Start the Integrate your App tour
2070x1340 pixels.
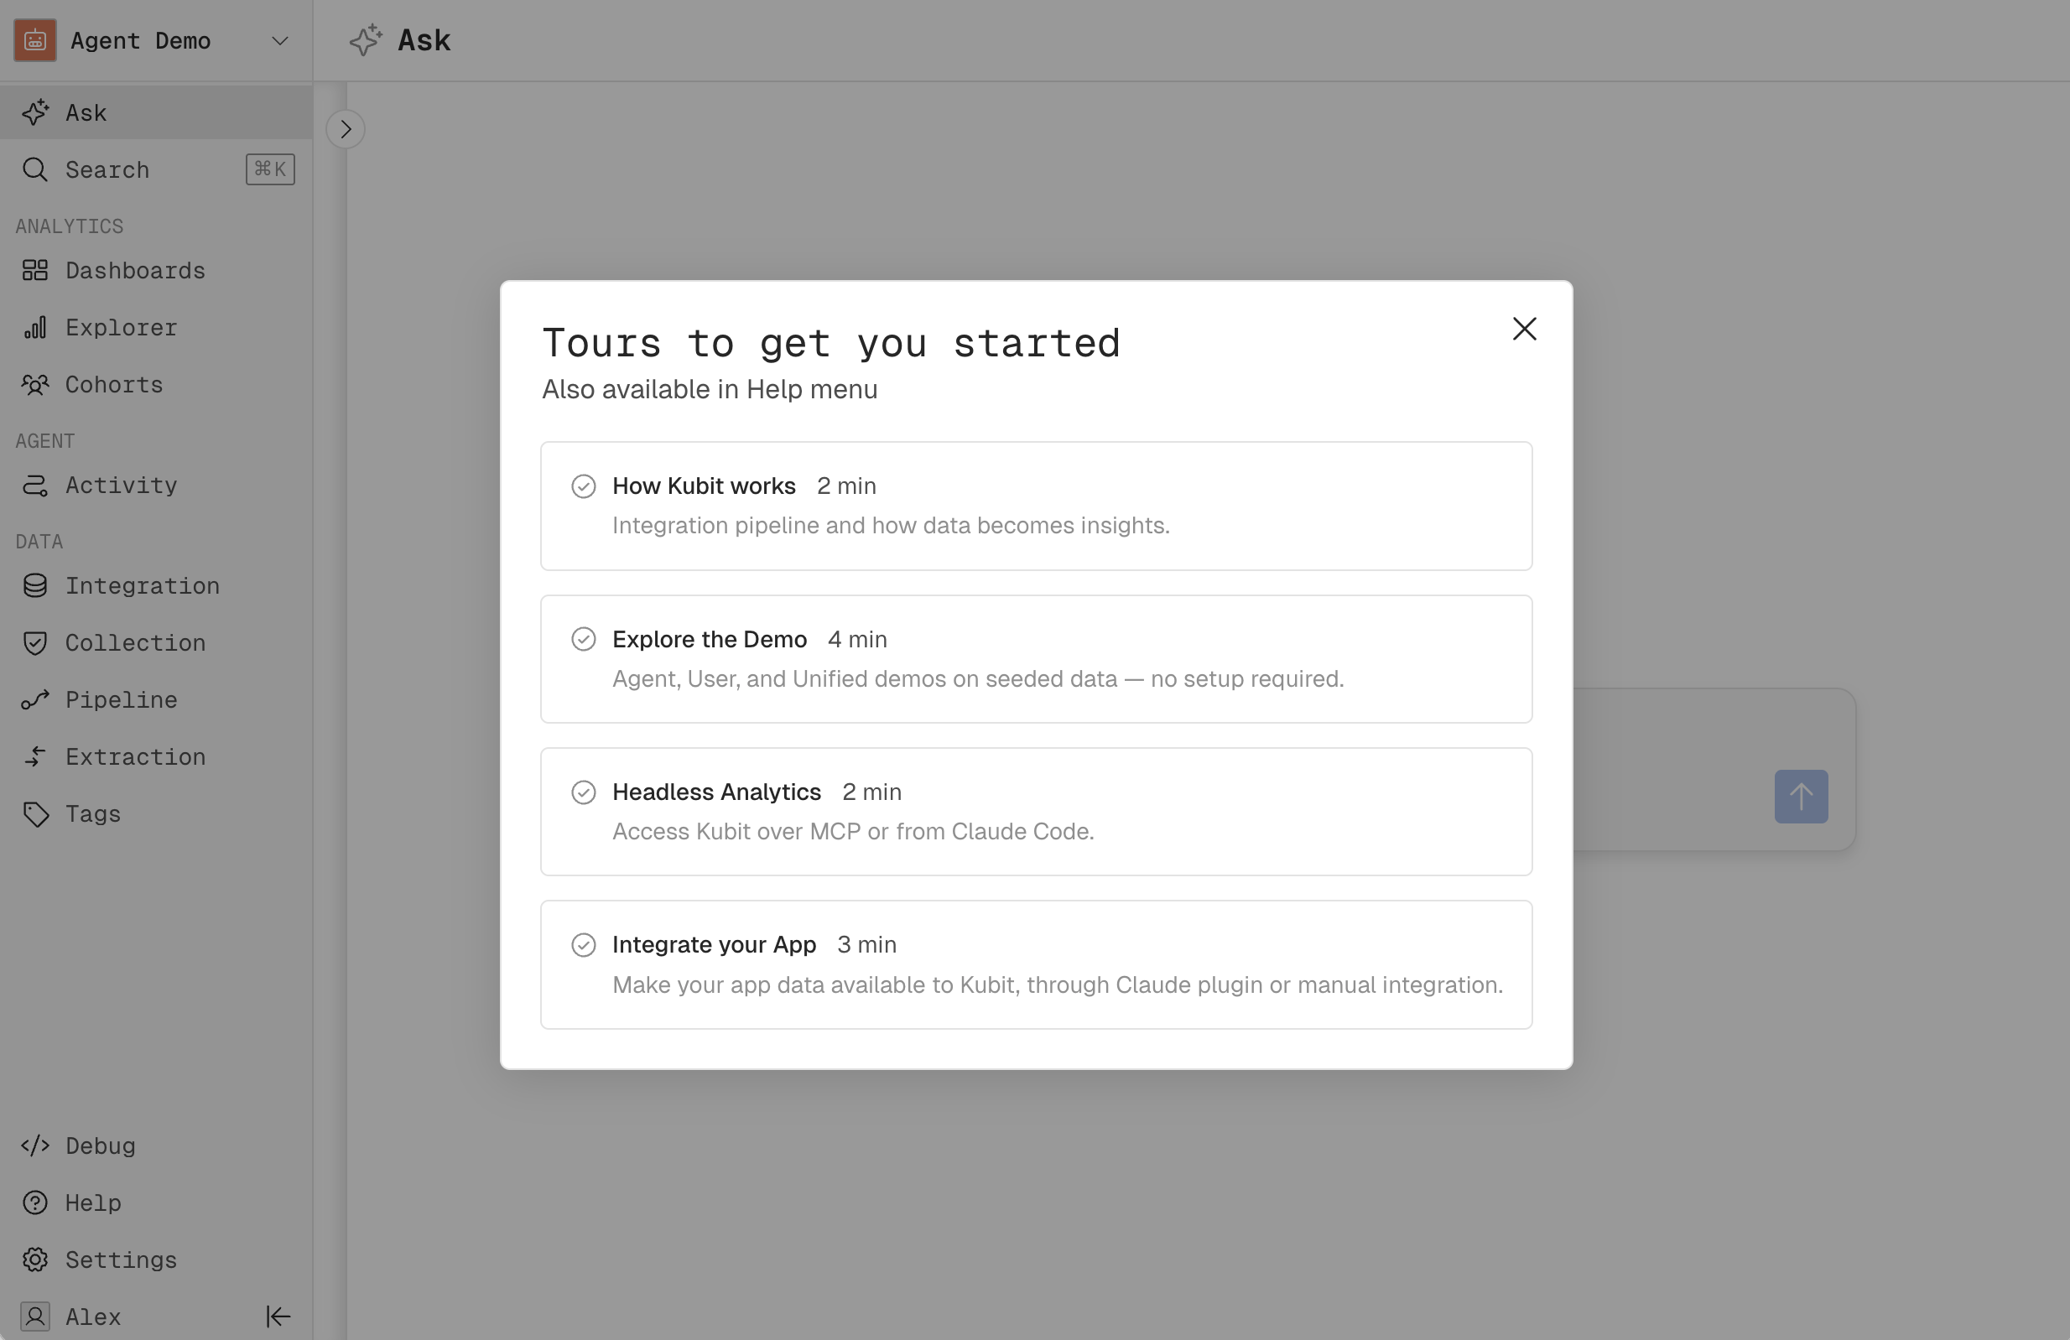[x=1036, y=964]
